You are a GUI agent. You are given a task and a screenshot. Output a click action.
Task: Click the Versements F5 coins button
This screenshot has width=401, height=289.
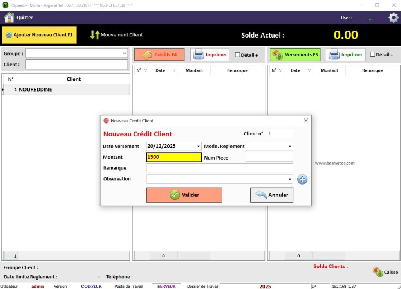tap(295, 55)
